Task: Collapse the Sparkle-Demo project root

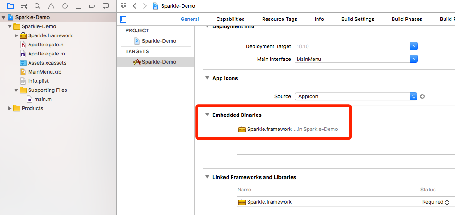Action: pos(4,17)
